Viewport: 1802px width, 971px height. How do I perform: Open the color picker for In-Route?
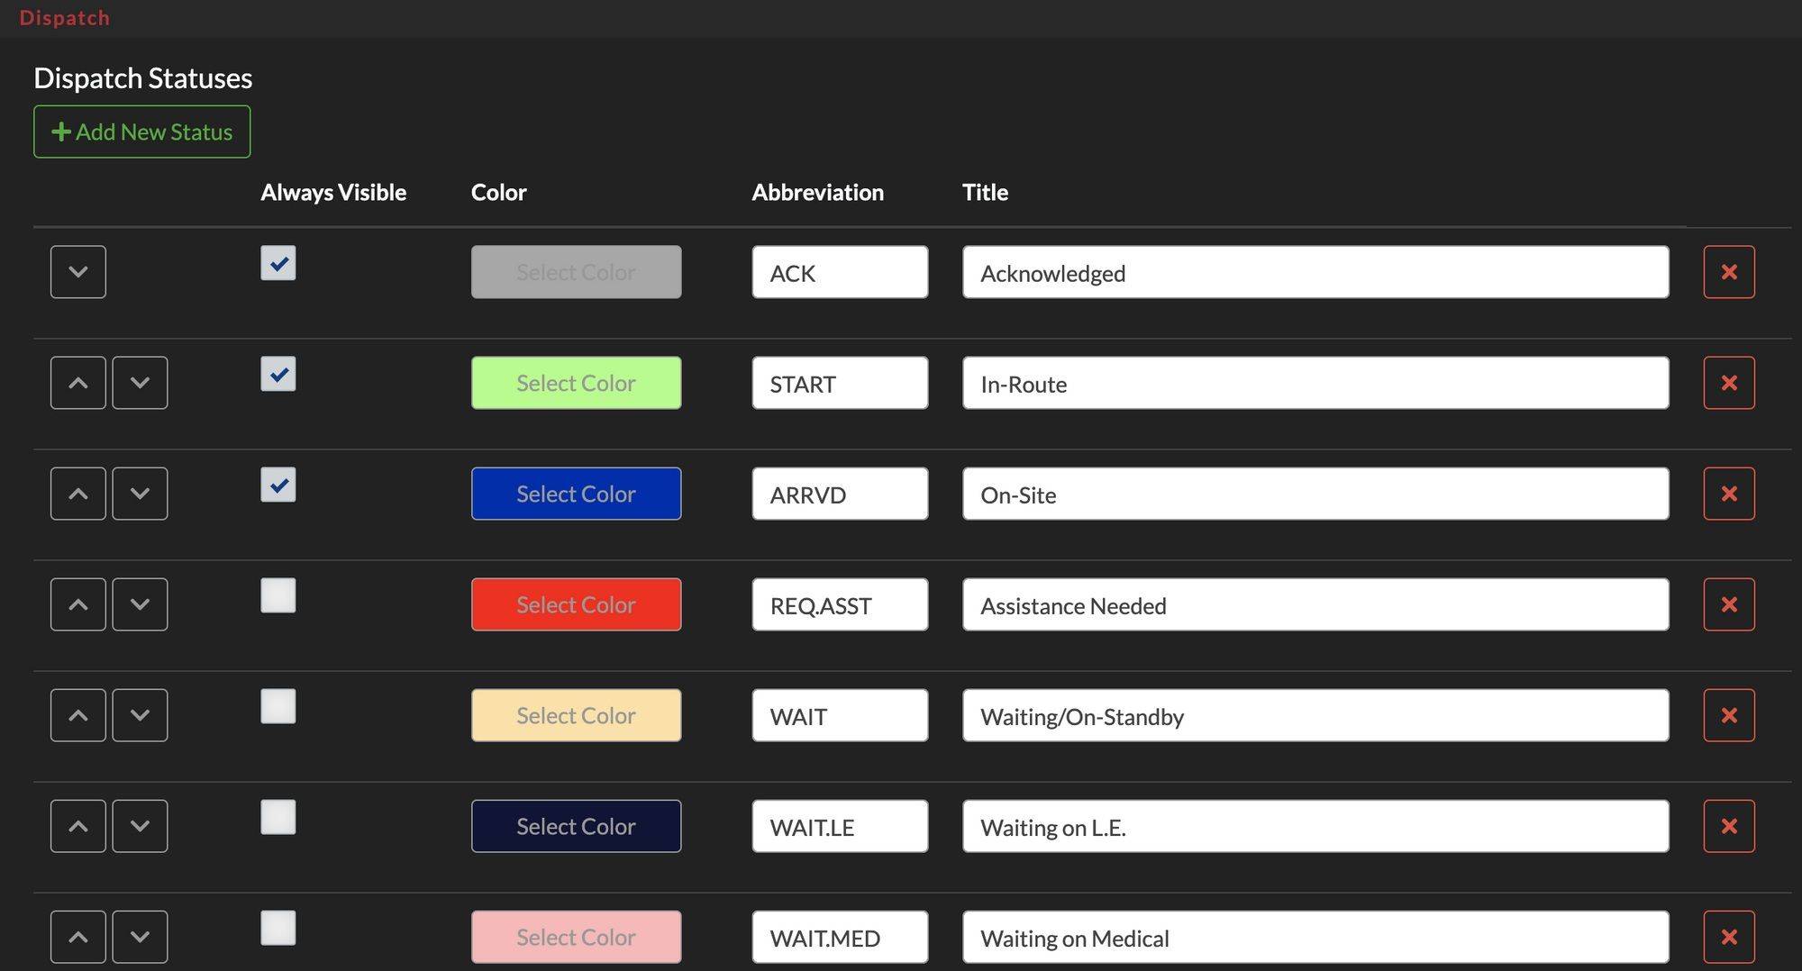coord(576,382)
